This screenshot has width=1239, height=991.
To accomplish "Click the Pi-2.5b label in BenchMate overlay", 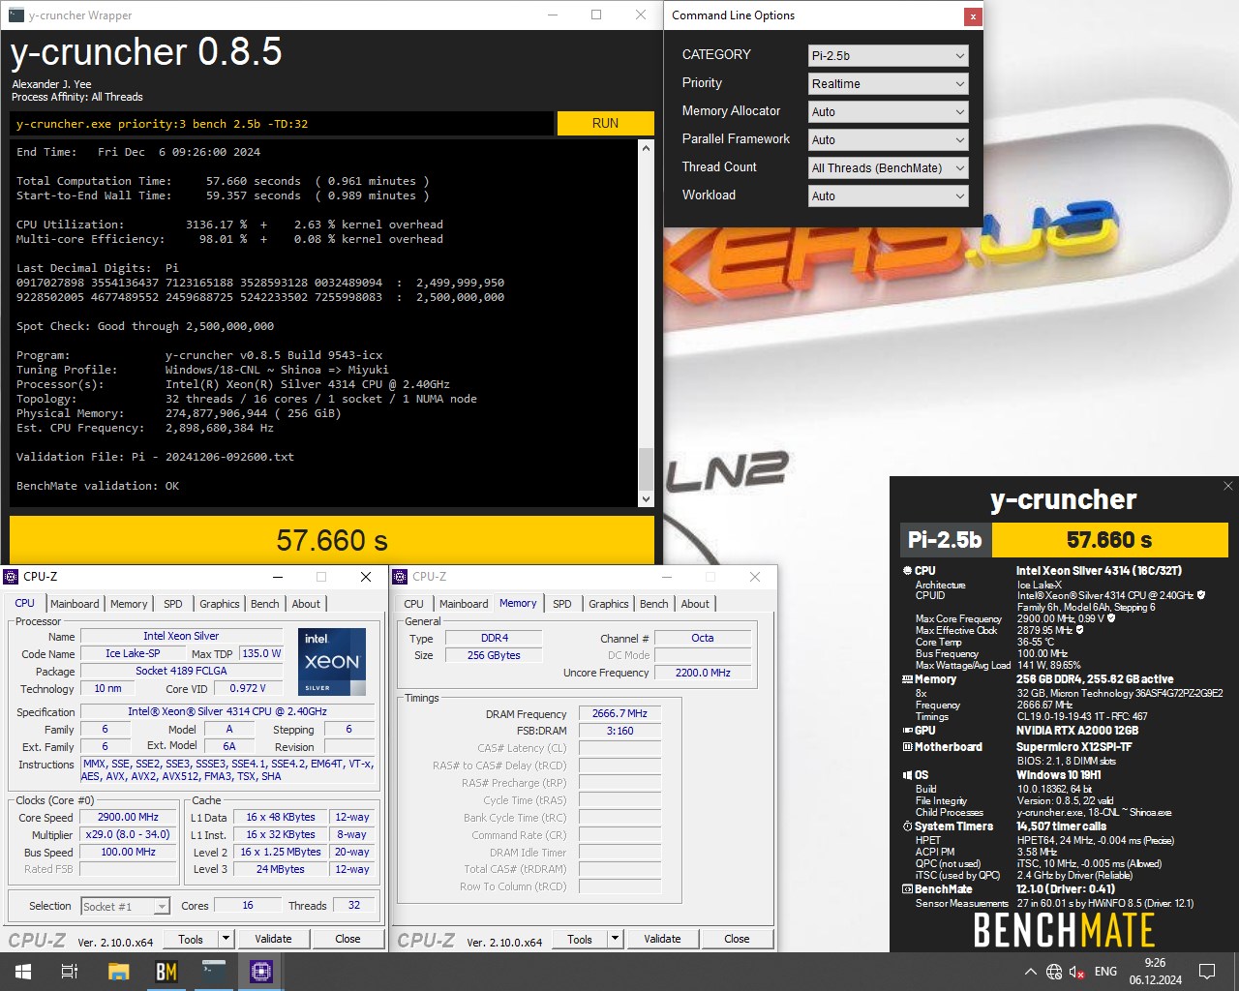I will pos(945,540).
